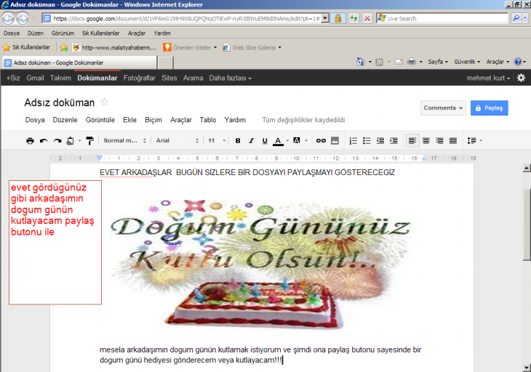Click the browser Forward arrow
The height and width of the screenshot is (372, 531).
(23, 18)
